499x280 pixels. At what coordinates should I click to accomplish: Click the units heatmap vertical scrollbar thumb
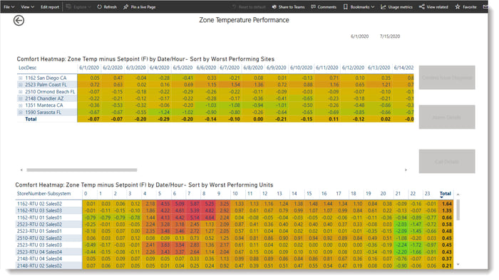tap(458, 209)
